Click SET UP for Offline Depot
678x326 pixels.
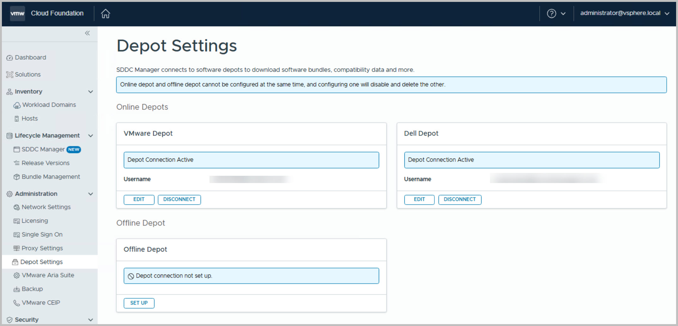tap(139, 303)
